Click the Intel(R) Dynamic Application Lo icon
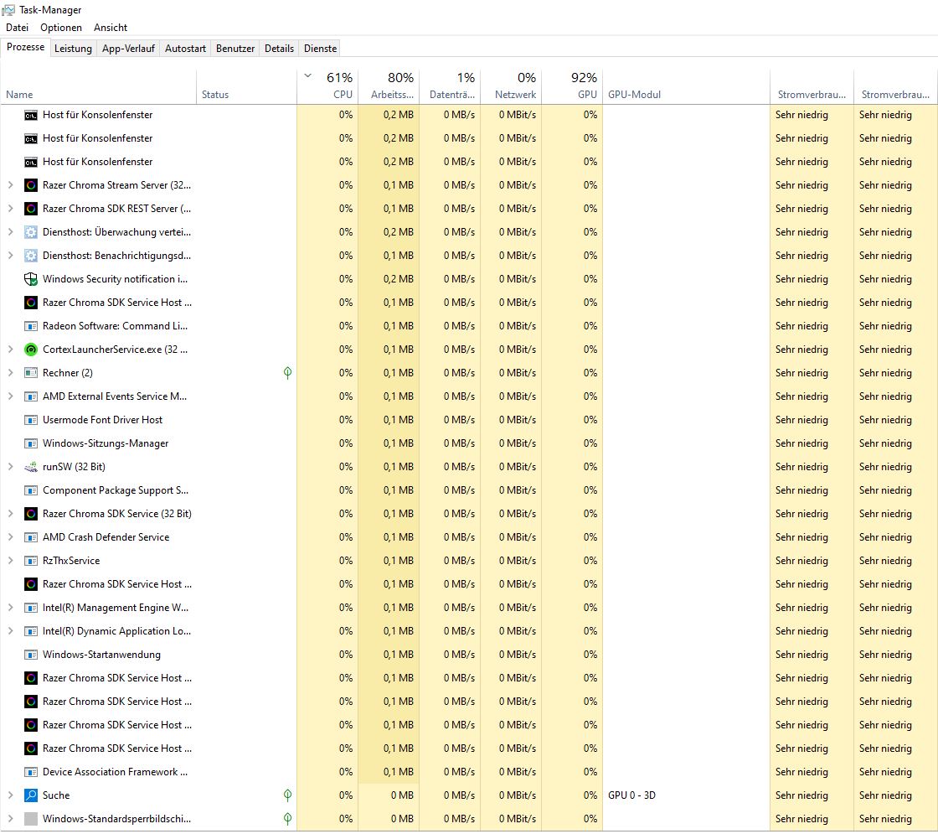The image size is (938, 834). [31, 631]
